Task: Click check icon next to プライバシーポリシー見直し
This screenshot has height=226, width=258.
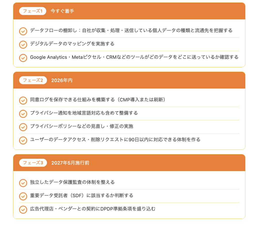Action: point(23,127)
